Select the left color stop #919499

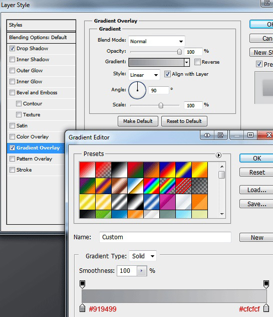coord(82,308)
